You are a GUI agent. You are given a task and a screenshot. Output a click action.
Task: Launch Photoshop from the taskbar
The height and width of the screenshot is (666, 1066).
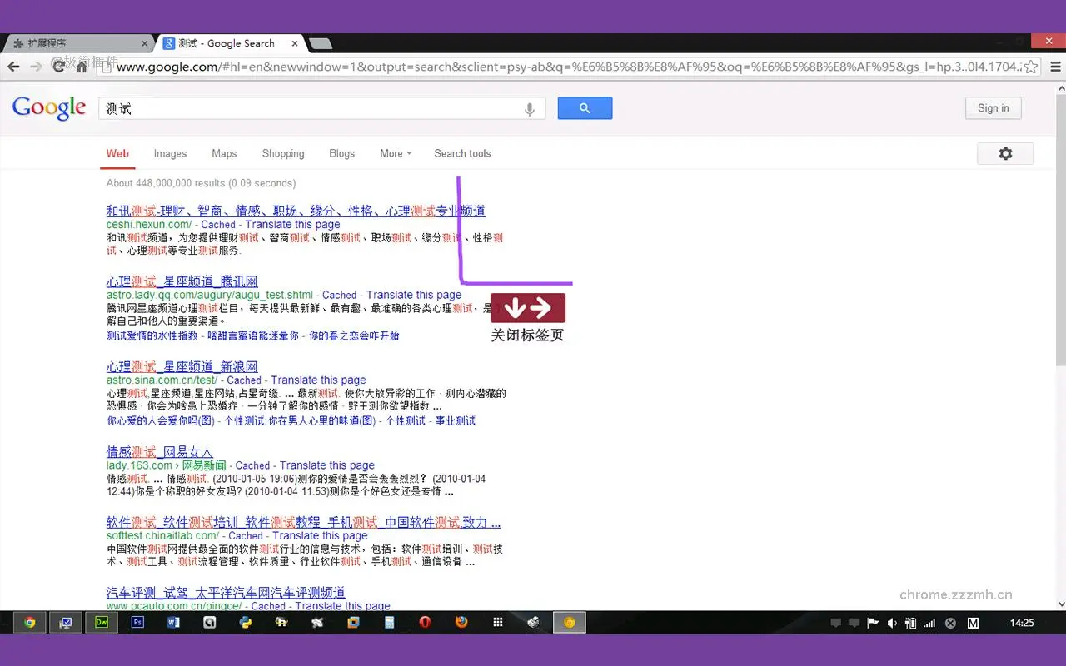click(x=137, y=622)
